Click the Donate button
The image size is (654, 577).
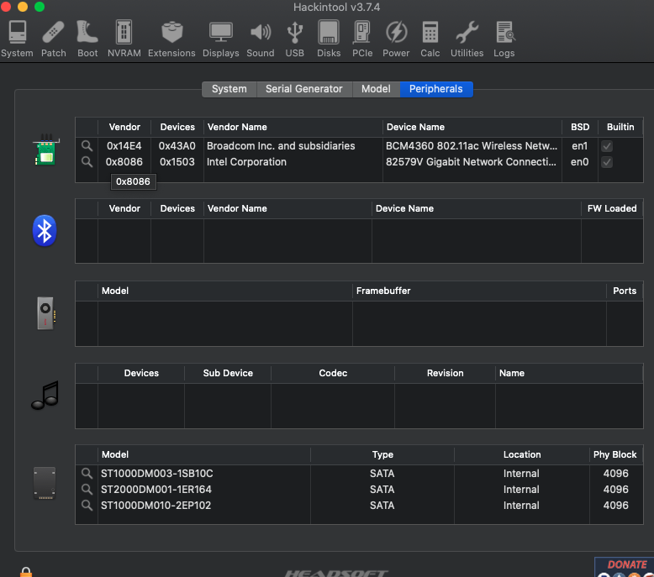625,567
